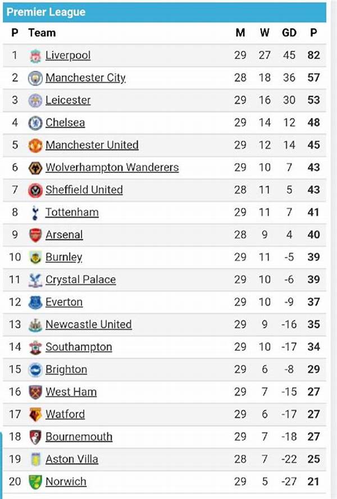Click the Liverpool club crest icon
Screen dimensions: 337x499
[x=35, y=56]
